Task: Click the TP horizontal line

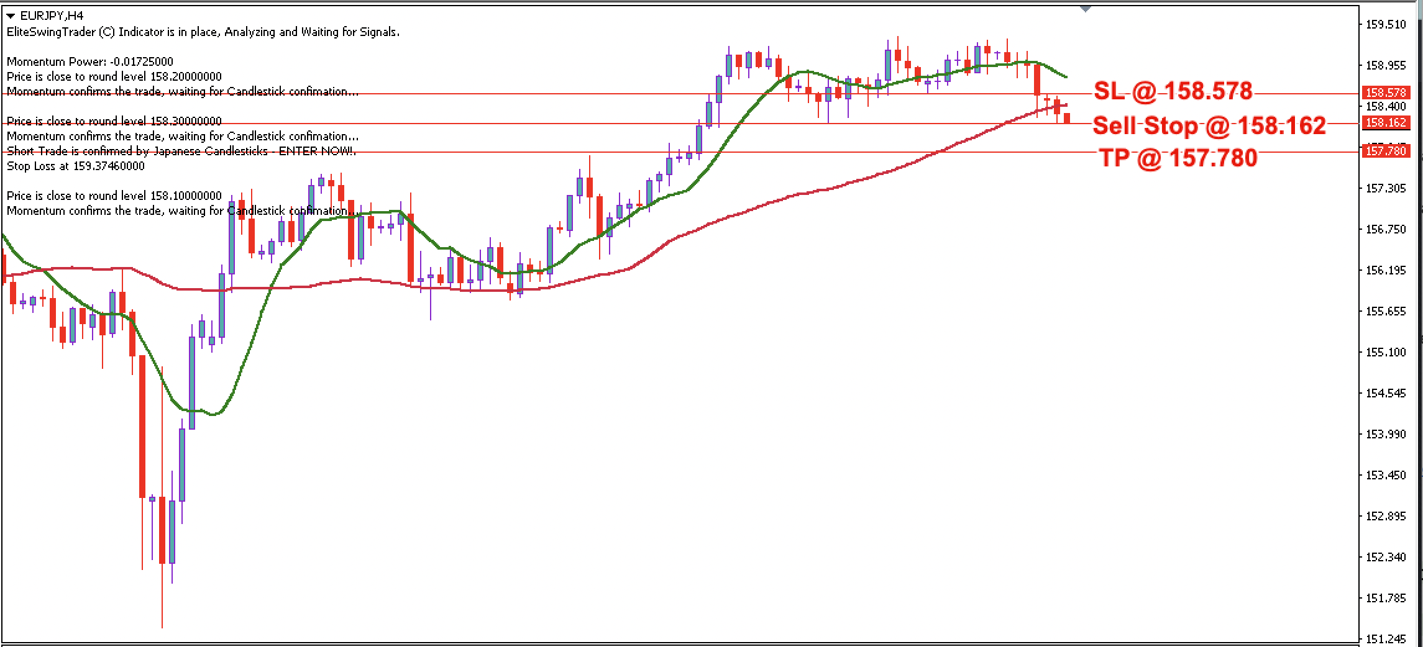Action: [x=497, y=153]
